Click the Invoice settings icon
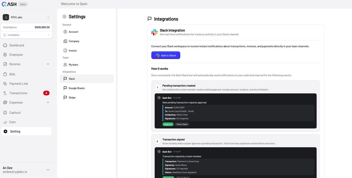 point(65,51)
